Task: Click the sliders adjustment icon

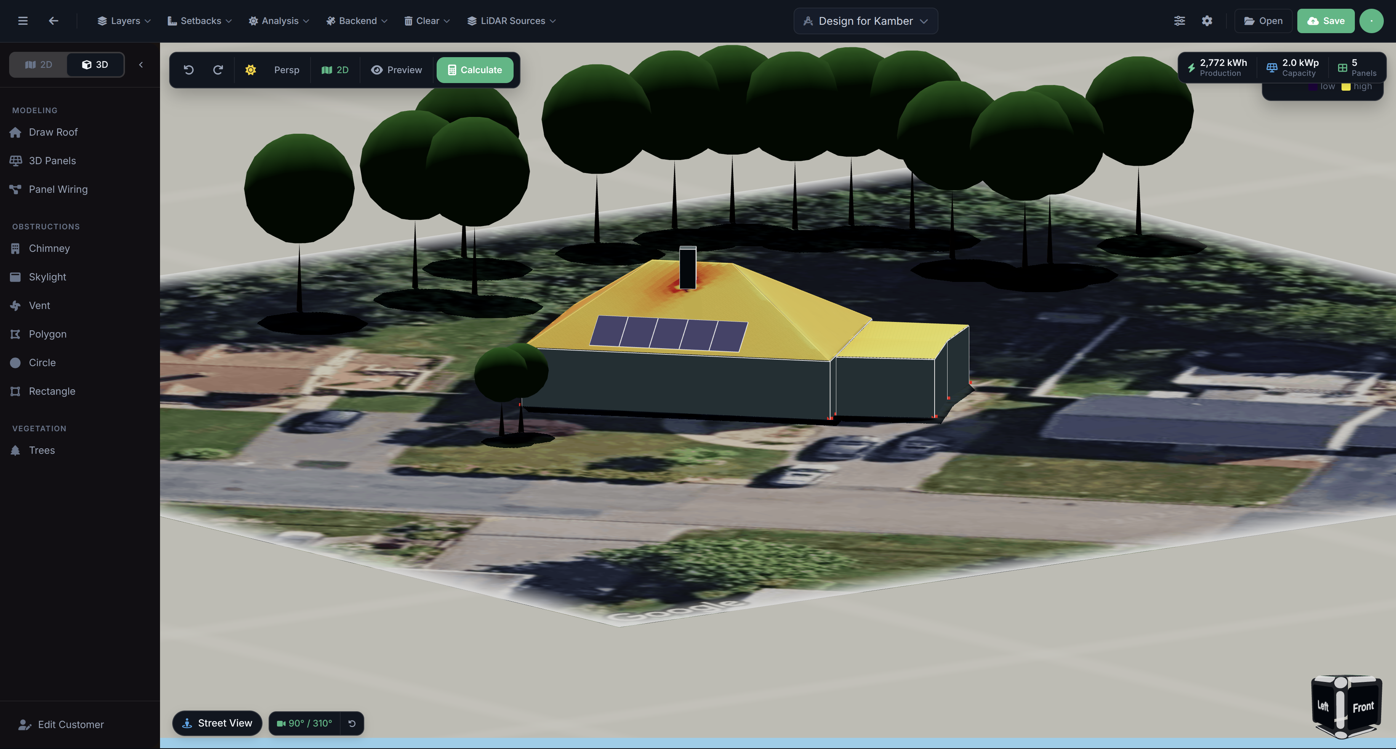Action: 1179,21
